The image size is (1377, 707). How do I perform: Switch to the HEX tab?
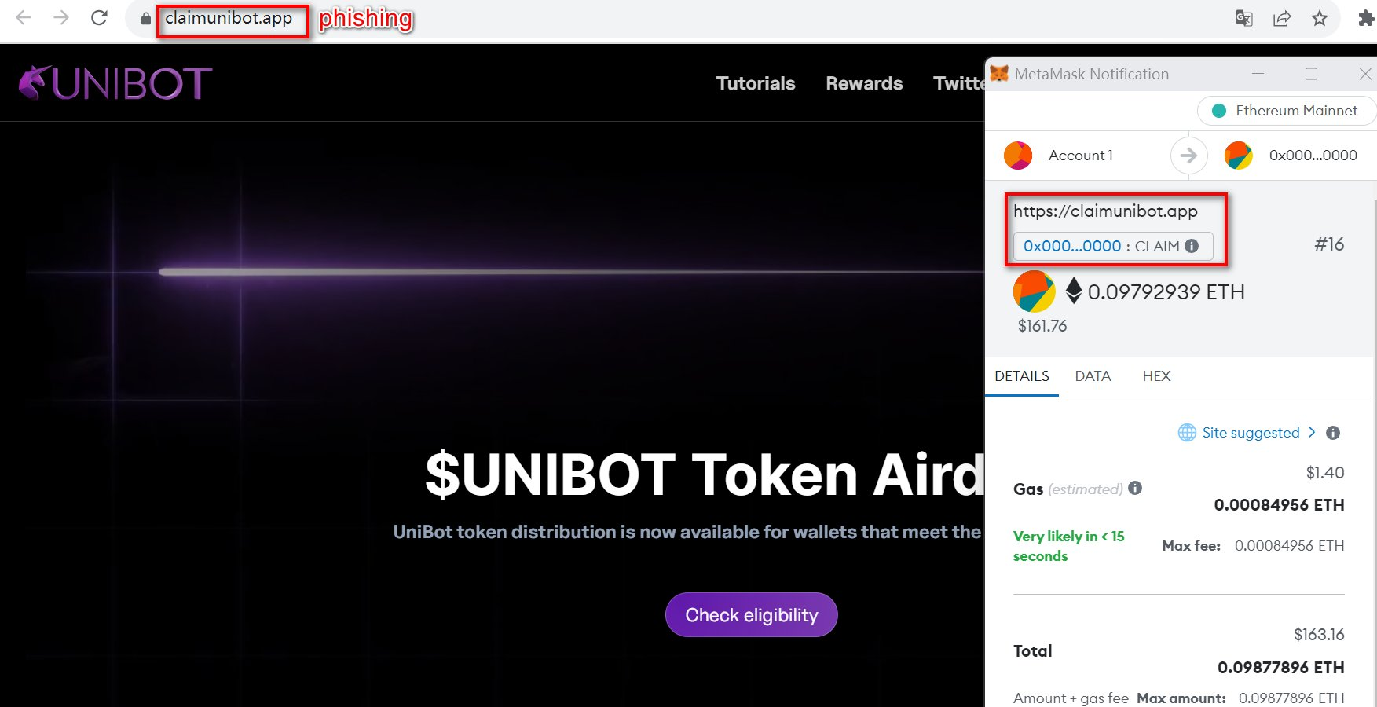pos(1156,376)
